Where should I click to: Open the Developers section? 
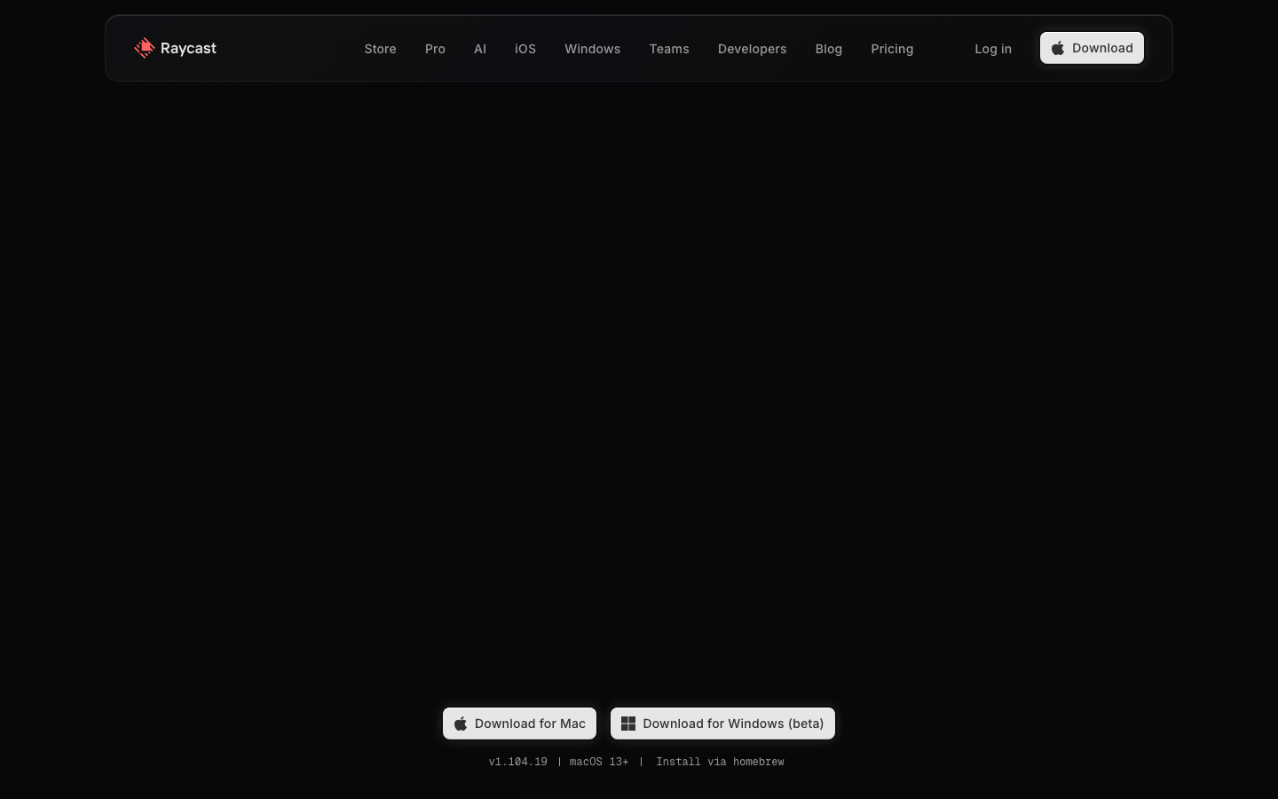(x=752, y=49)
